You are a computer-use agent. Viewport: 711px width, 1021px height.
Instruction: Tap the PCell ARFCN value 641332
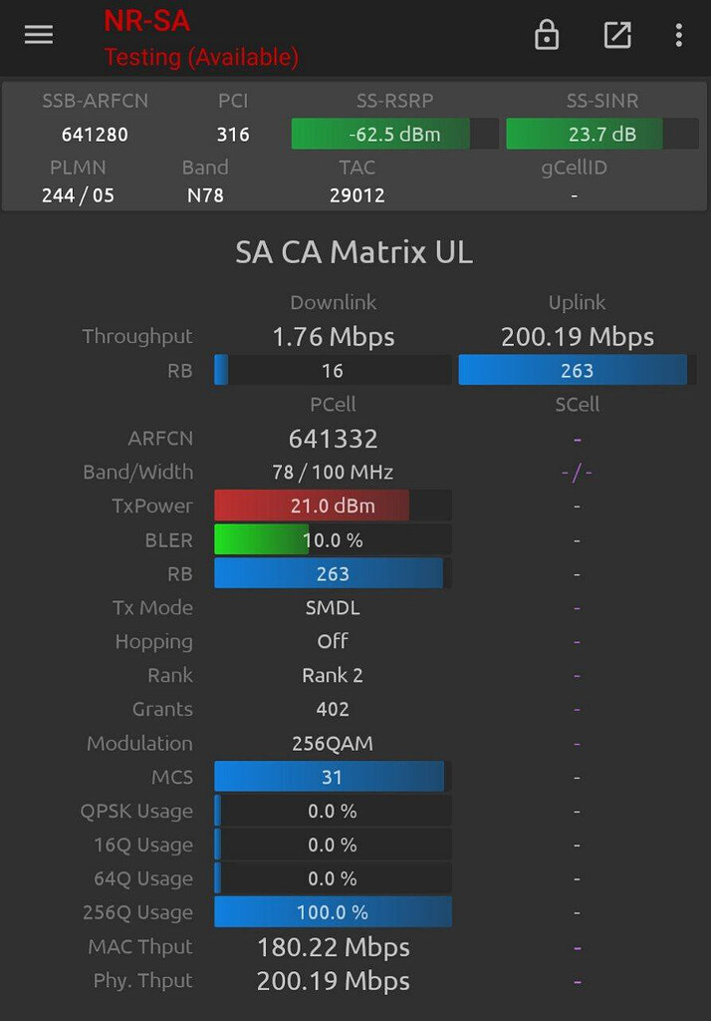pyautogui.click(x=333, y=439)
